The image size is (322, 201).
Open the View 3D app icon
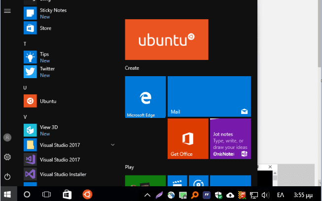coord(30,130)
